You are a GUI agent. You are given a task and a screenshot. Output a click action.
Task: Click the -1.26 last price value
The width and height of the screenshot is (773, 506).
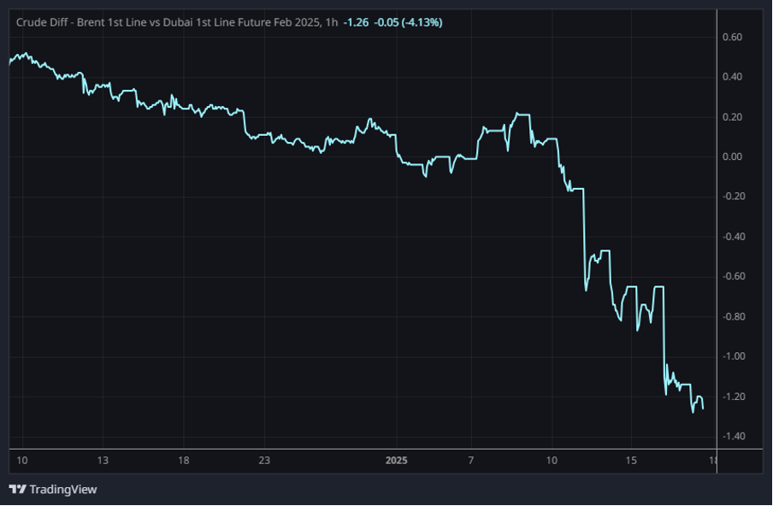pyautogui.click(x=356, y=22)
